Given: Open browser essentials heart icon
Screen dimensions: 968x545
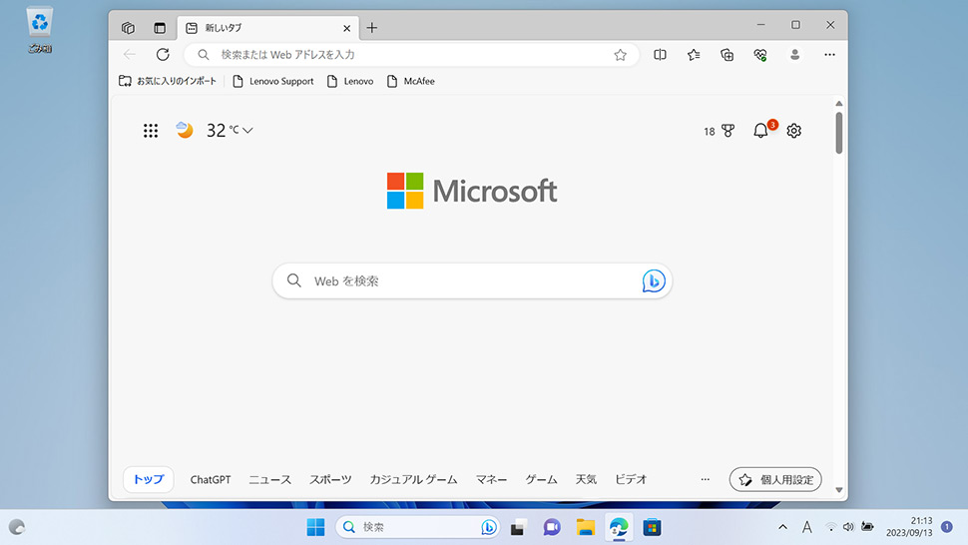Looking at the screenshot, I should point(760,55).
